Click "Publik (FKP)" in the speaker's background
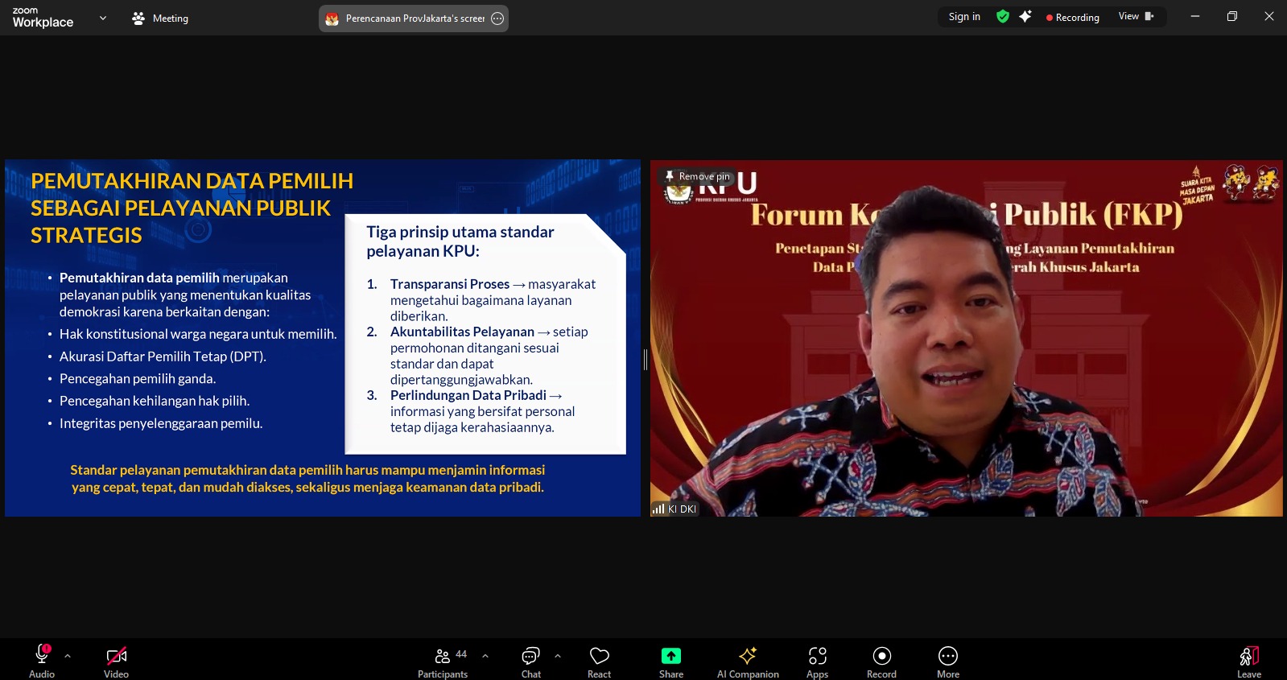 pyautogui.click(x=1093, y=215)
